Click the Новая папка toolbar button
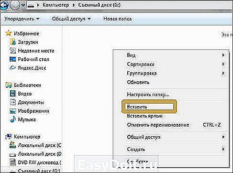The width and height of the screenshot is (233, 173). (118, 19)
